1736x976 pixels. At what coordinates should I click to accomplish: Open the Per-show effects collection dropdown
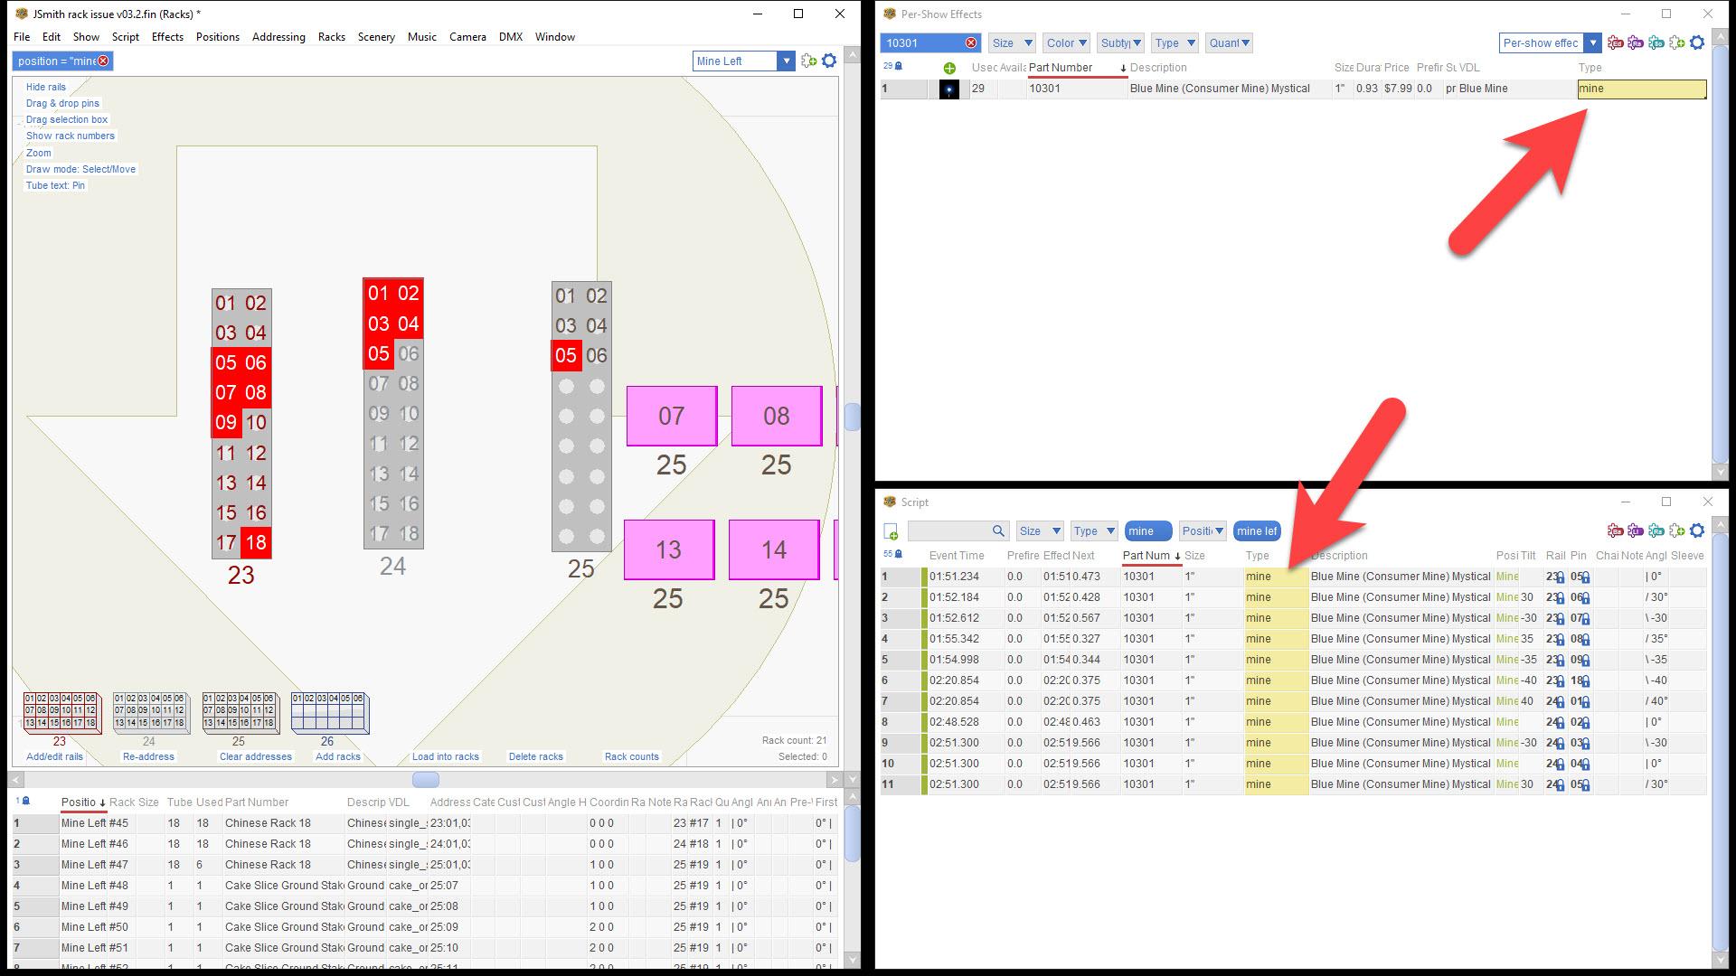point(1593,42)
